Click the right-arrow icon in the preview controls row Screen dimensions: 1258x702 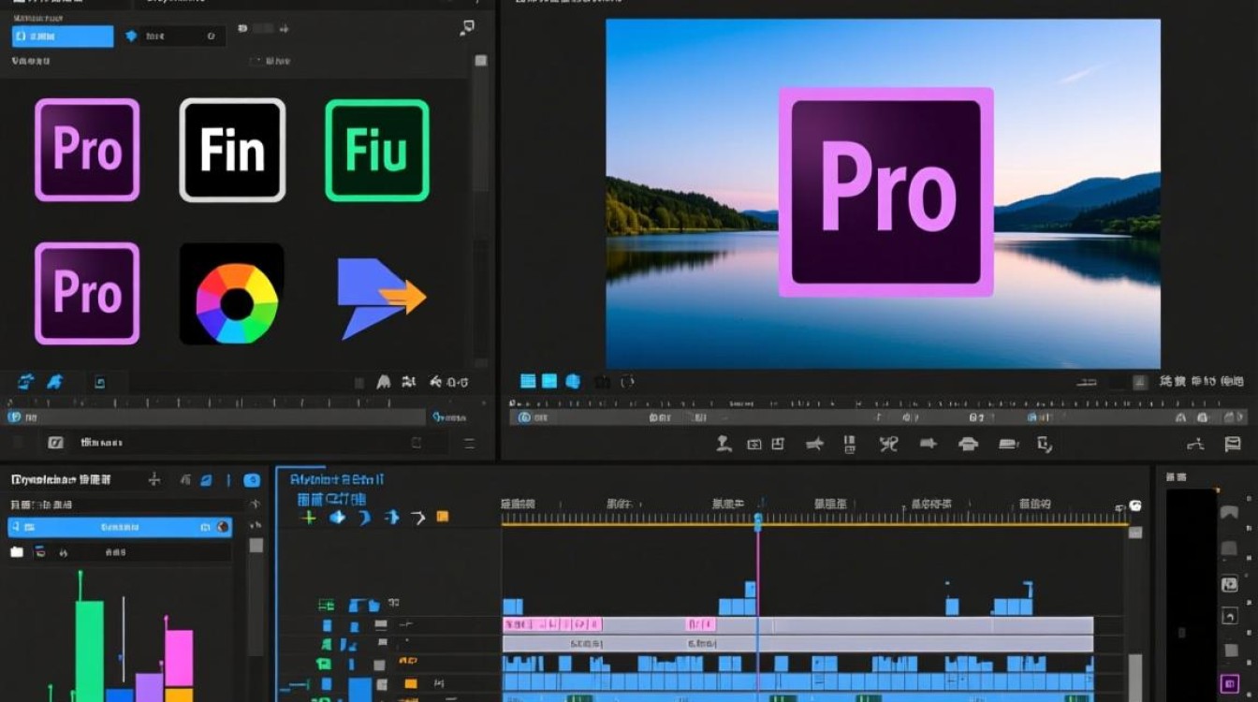point(929,444)
